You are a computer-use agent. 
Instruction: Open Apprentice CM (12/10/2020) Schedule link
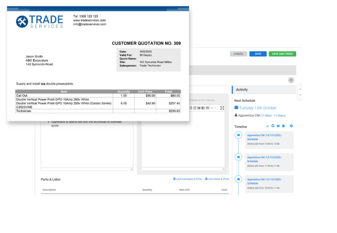coord(265,181)
